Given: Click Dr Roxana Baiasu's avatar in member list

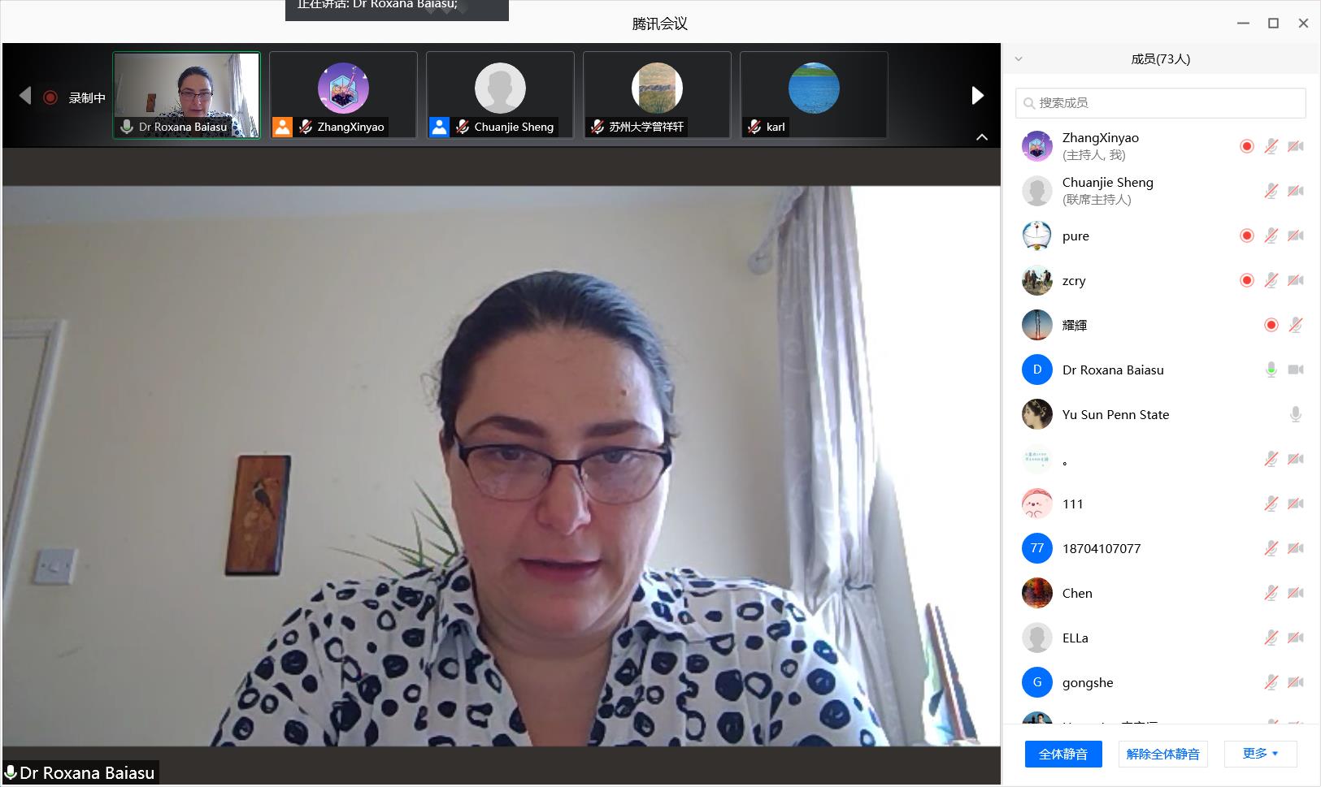Looking at the screenshot, I should [1036, 370].
